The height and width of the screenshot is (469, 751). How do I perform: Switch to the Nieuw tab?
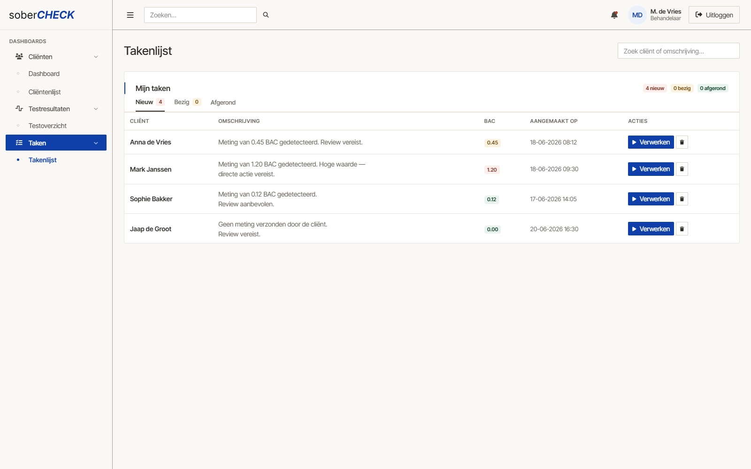pyautogui.click(x=150, y=102)
